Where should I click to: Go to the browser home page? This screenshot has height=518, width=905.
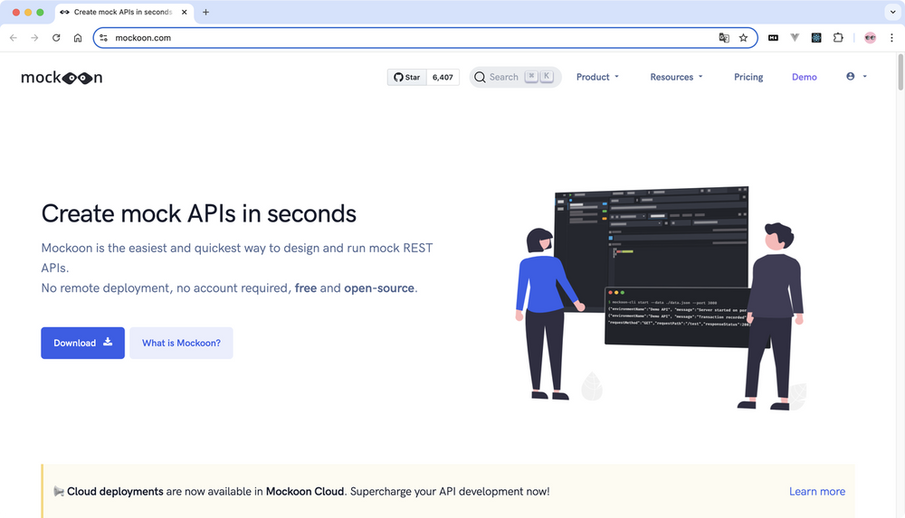tap(78, 38)
